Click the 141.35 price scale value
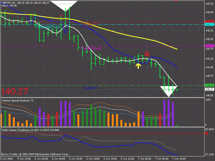The width and height of the screenshot is (215, 161). pyautogui.click(x=209, y=59)
